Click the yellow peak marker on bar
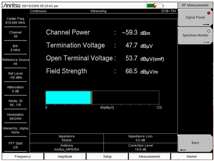The image size is (214, 161). click(92, 98)
